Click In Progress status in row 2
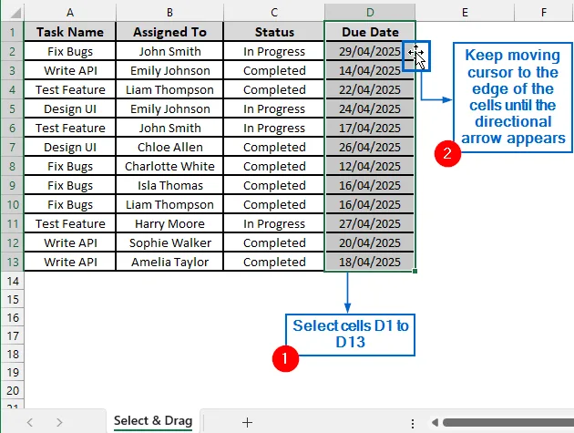 [274, 51]
